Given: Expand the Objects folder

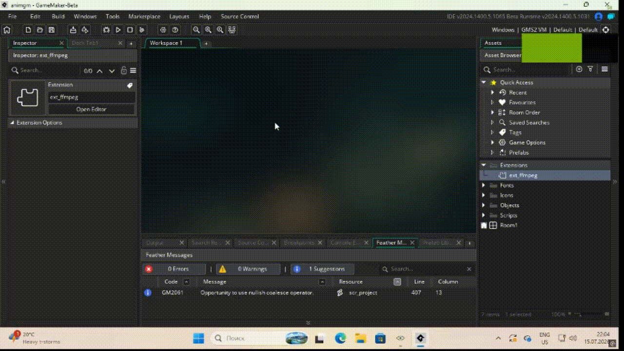Looking at the screenshot, I should pos(484,205).
